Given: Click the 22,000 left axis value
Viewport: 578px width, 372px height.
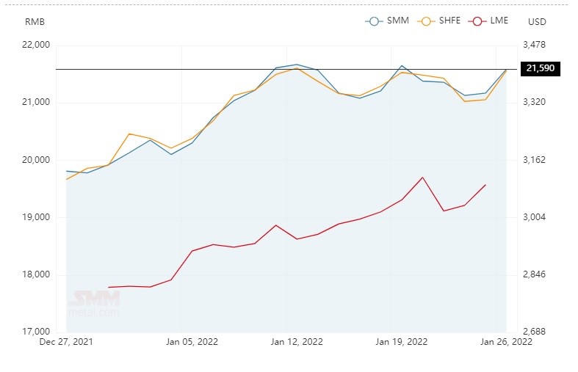Looking at the screenshot, I should [36, 45].
